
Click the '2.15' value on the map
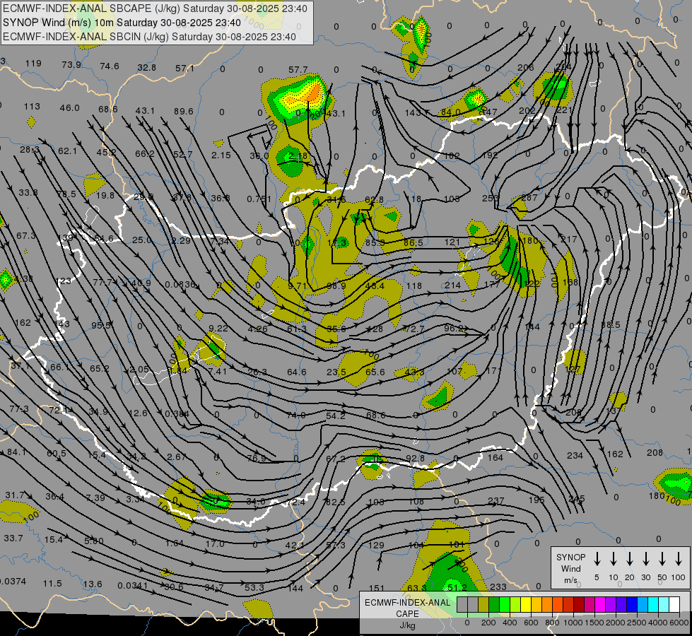click(221, 155)
